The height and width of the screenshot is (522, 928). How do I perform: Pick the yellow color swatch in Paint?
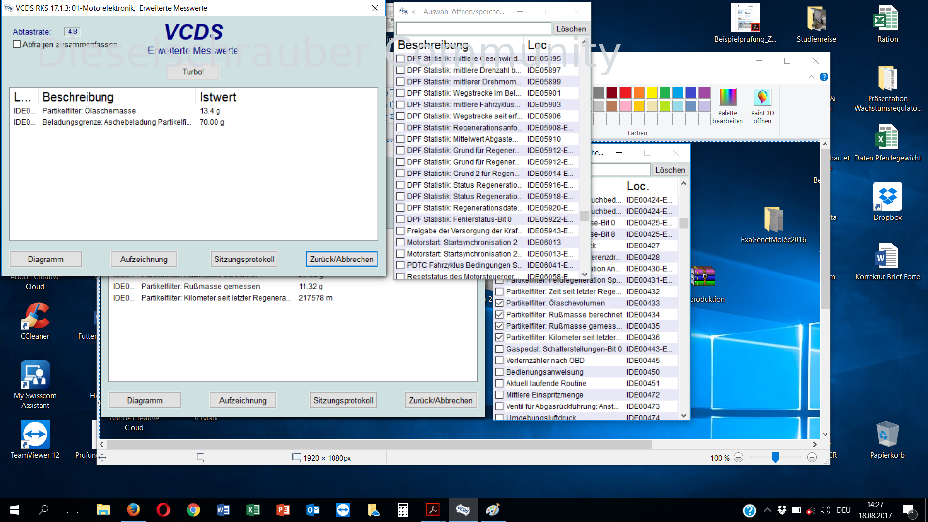(652, 92)
